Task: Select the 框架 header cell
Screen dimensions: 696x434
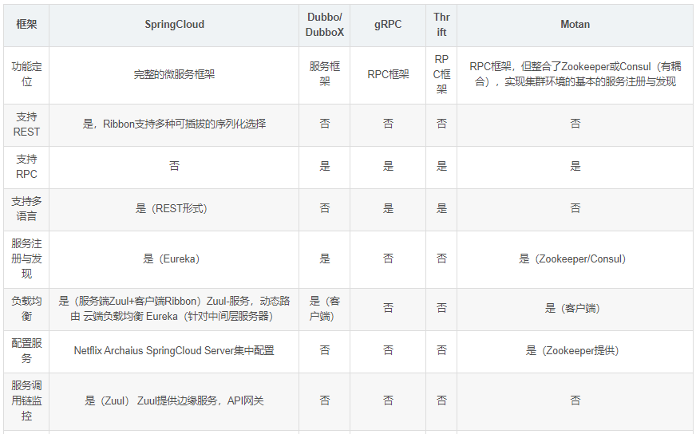Action: click(x=26, y=25)
